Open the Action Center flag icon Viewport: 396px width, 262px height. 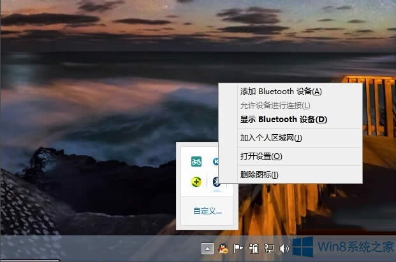238,249
